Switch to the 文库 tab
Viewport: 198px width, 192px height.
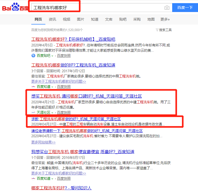coord(109,19)
